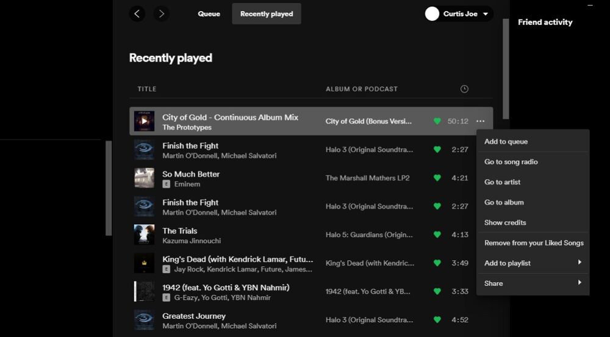Click the main track list scrollbar

pos(506,69)
